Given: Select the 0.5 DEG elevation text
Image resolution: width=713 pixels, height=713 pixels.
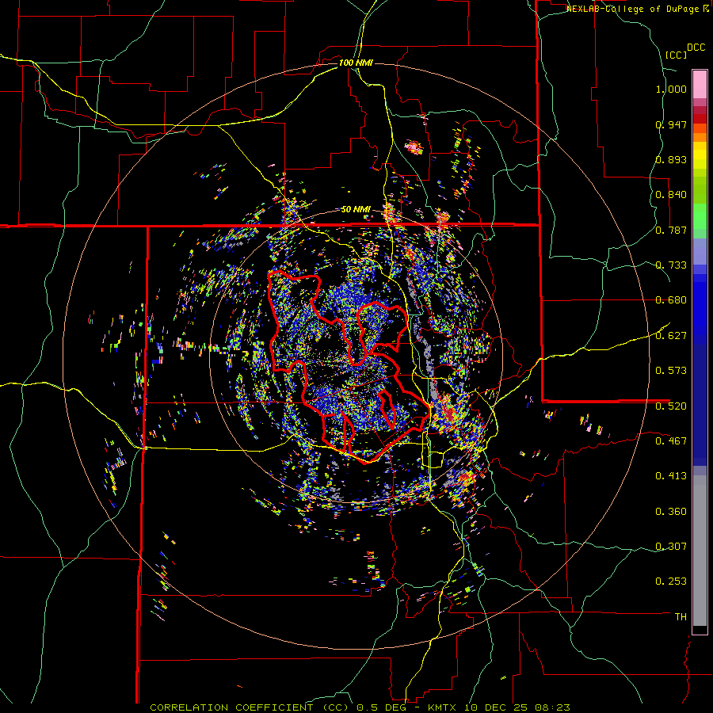Looking at the screenshot, I should 381,707.
